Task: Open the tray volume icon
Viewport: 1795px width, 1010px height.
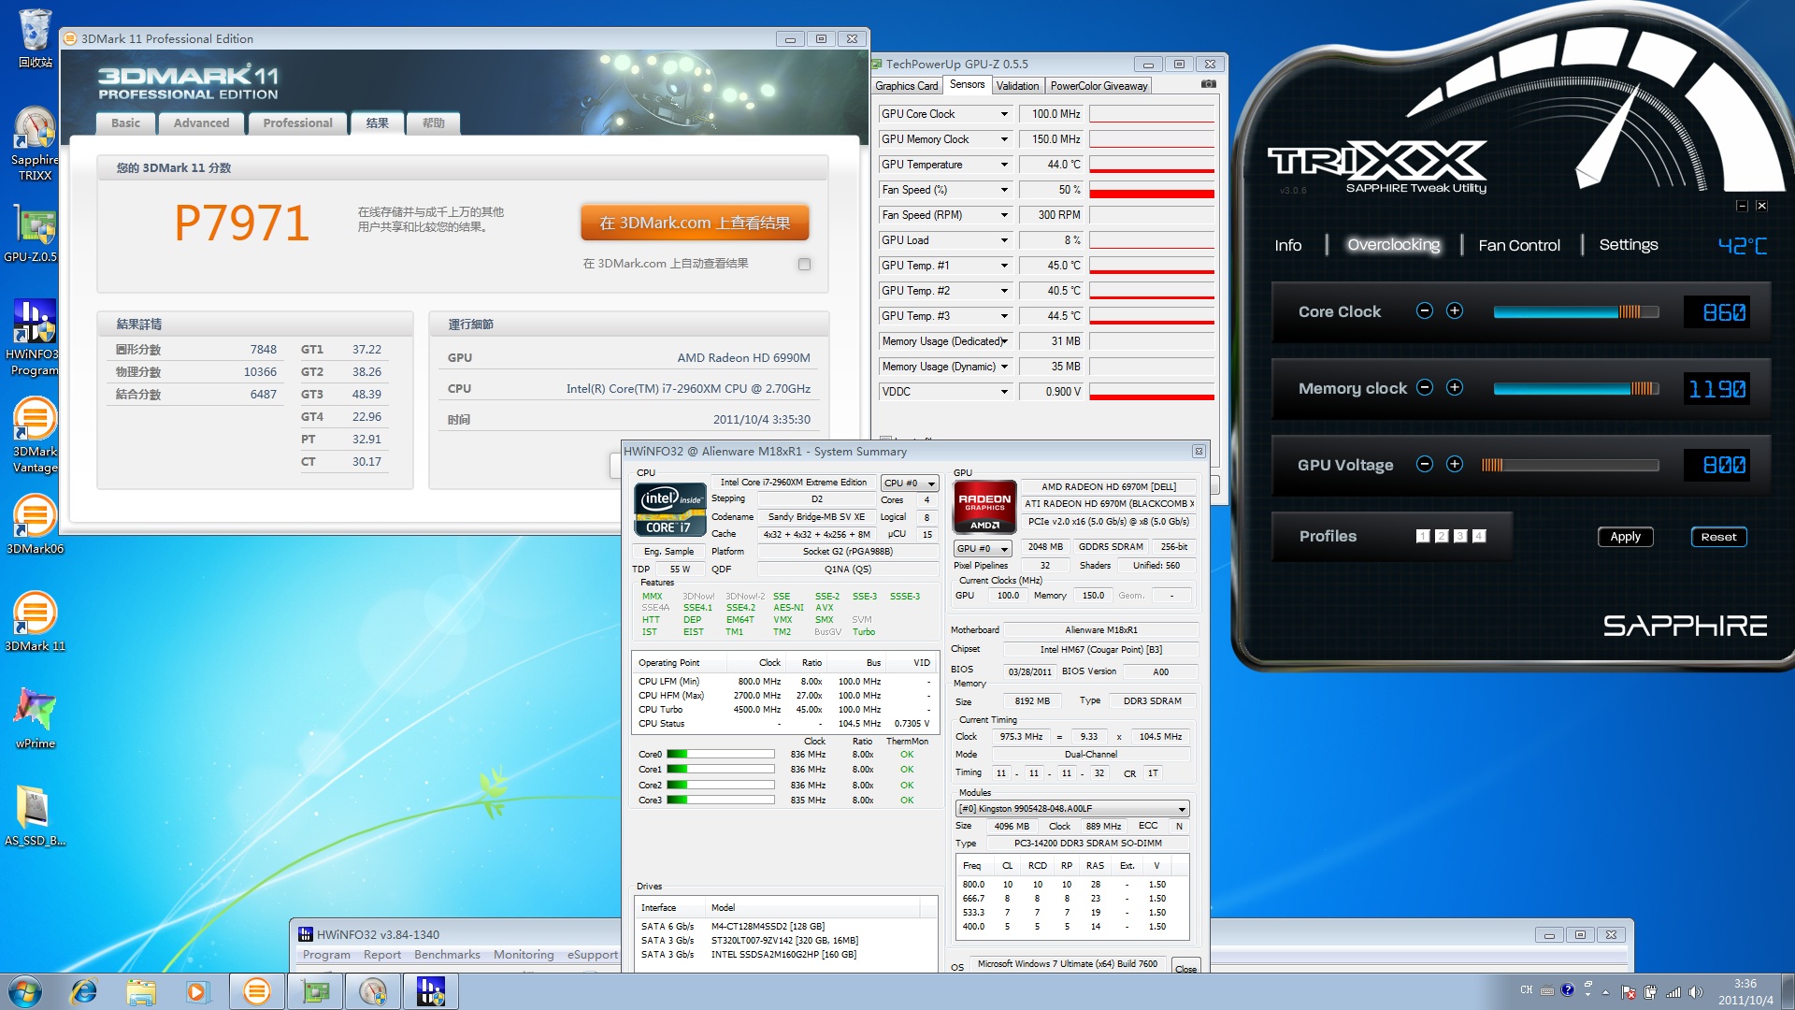Action: click(x=1696, y=991)
